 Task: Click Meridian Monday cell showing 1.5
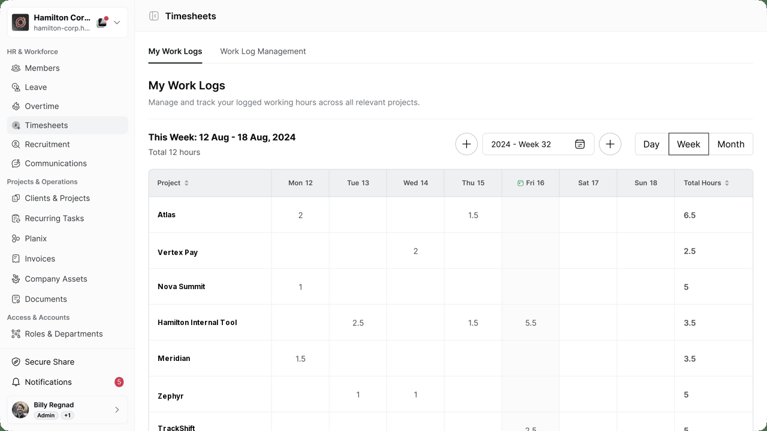(300, 359)
